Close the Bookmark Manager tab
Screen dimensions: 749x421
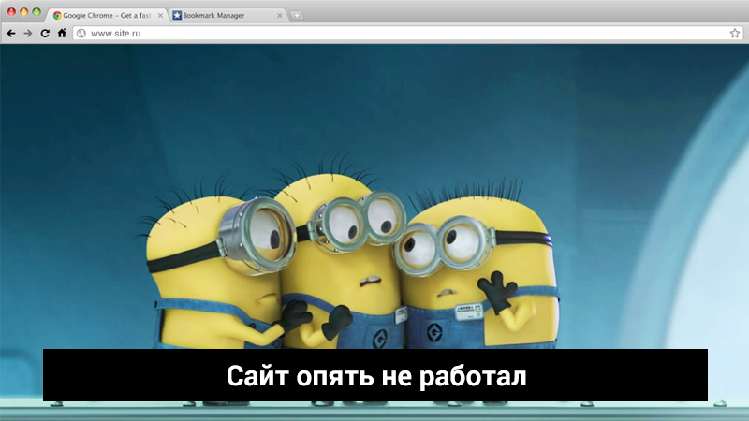279,15
